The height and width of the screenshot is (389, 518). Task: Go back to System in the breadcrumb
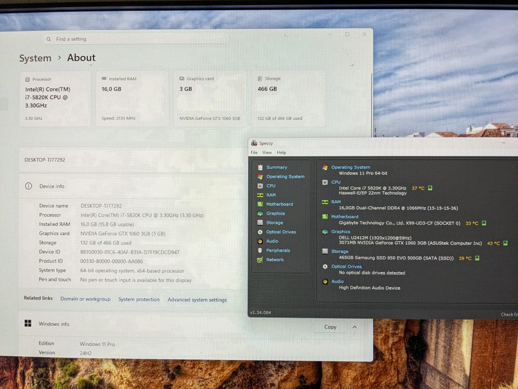click(36, 58)
